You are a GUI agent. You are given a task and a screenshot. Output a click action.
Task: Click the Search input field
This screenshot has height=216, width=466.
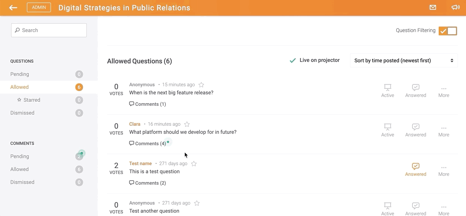click(49, 30)
